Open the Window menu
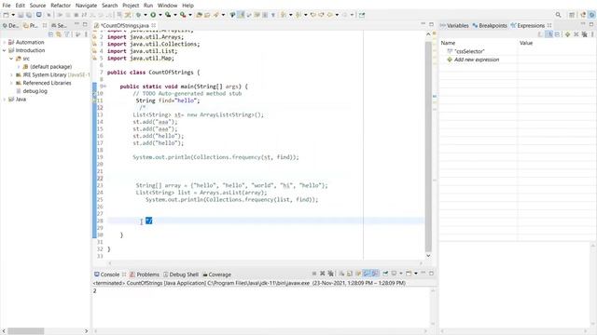The width and height of the screenshot is (597, 335). click(167, 6)
